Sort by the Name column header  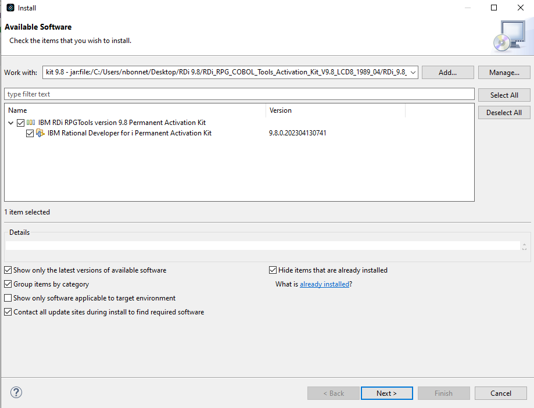(135, 110)
